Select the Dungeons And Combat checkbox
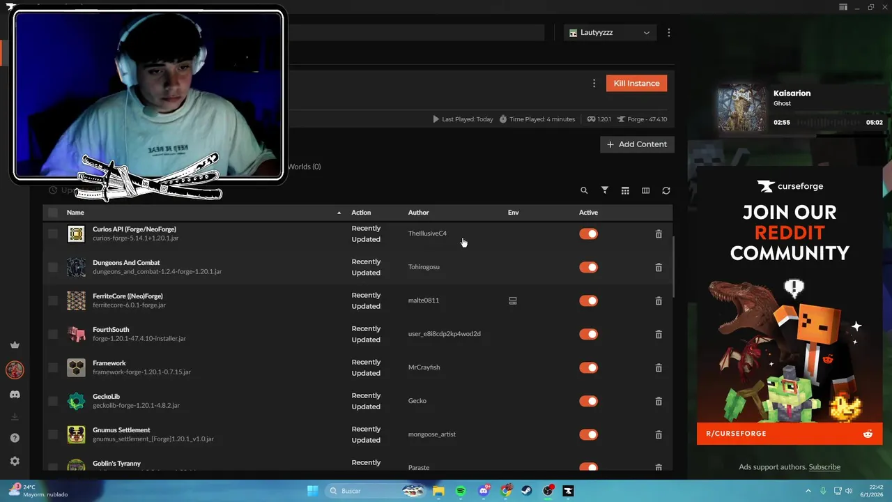Viewport: 892px width, 502px height. click(53, 267)
